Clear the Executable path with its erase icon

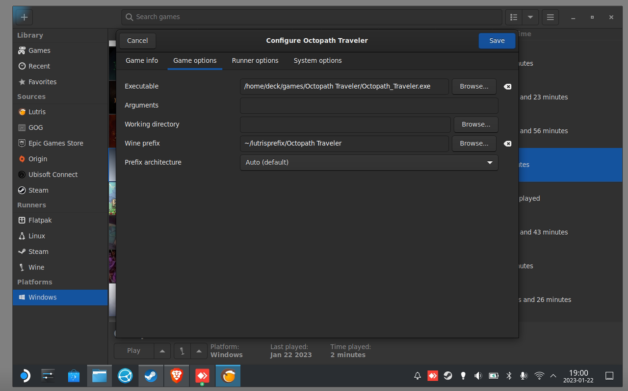[x=507, y=86]
